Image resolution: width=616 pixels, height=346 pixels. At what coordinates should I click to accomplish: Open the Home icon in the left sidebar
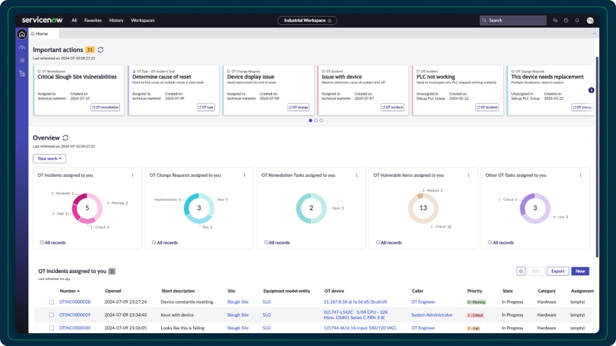[22, 34]
